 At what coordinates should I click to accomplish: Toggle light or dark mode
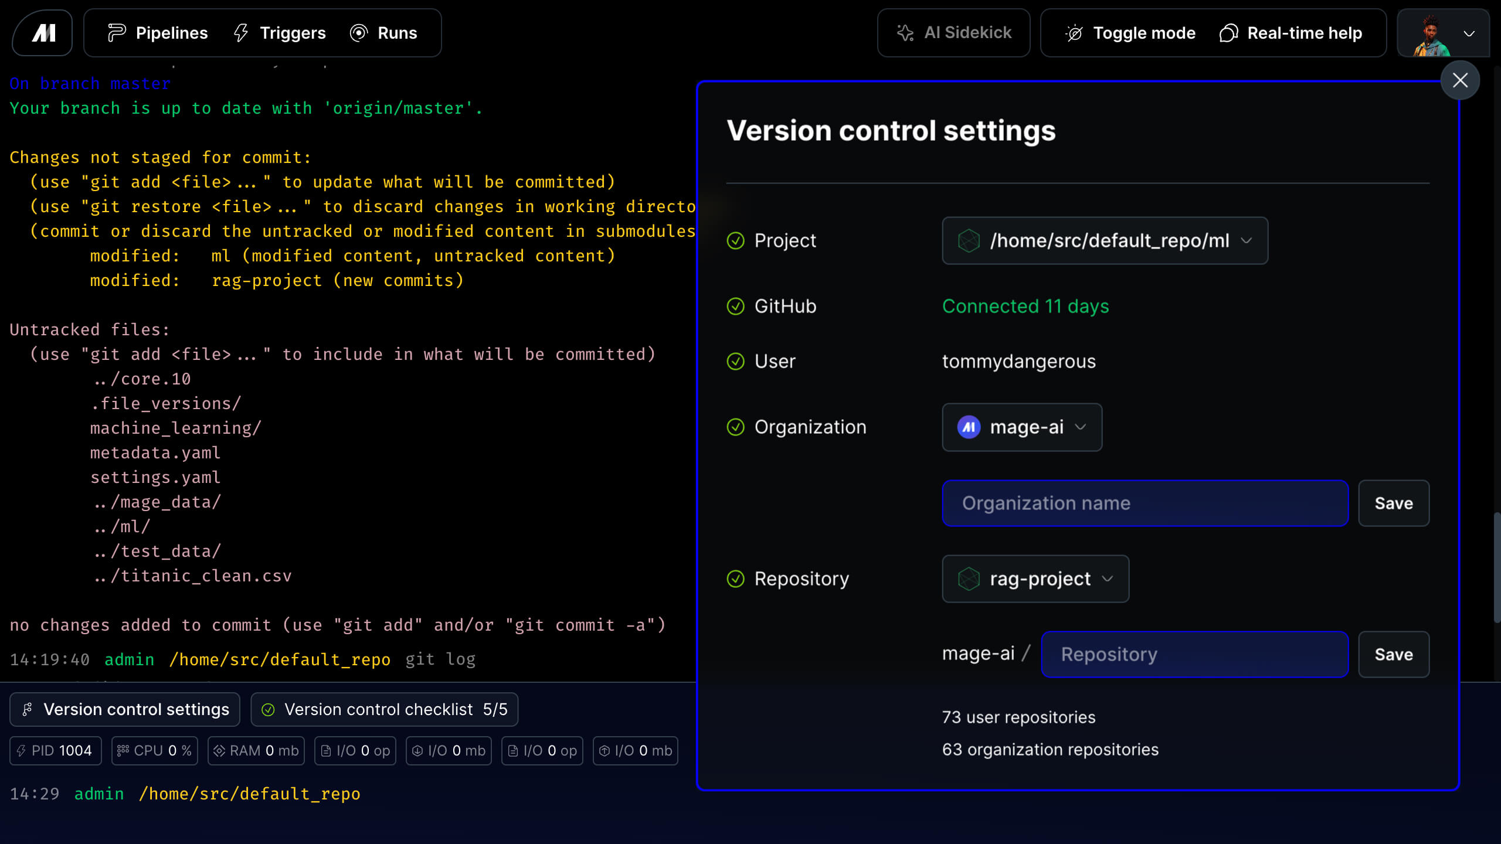point(1130,33)
